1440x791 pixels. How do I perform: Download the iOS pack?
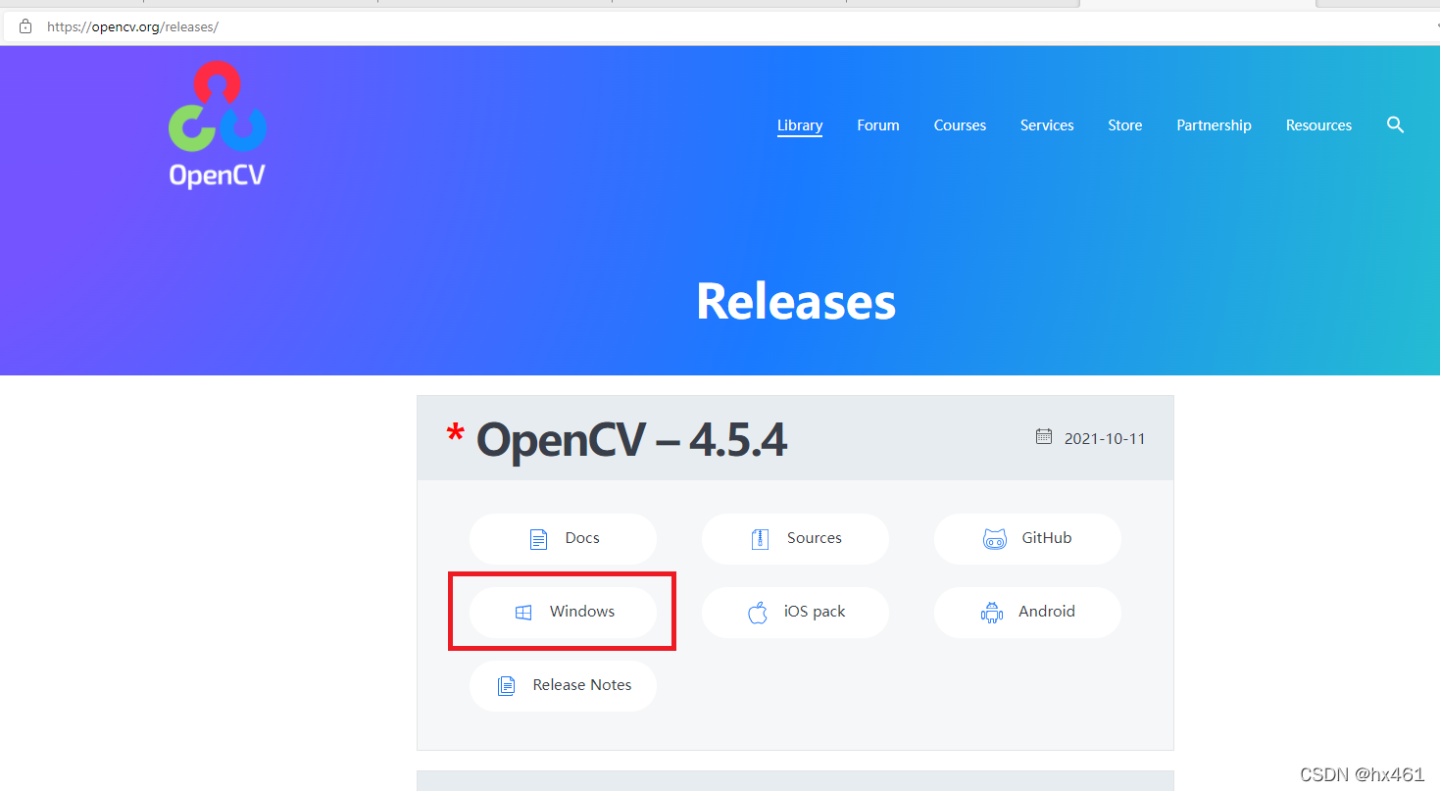coord(795,612)
